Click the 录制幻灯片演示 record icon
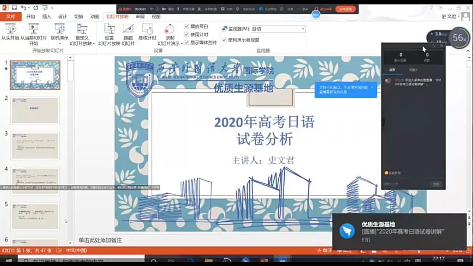 pos(169,29)
